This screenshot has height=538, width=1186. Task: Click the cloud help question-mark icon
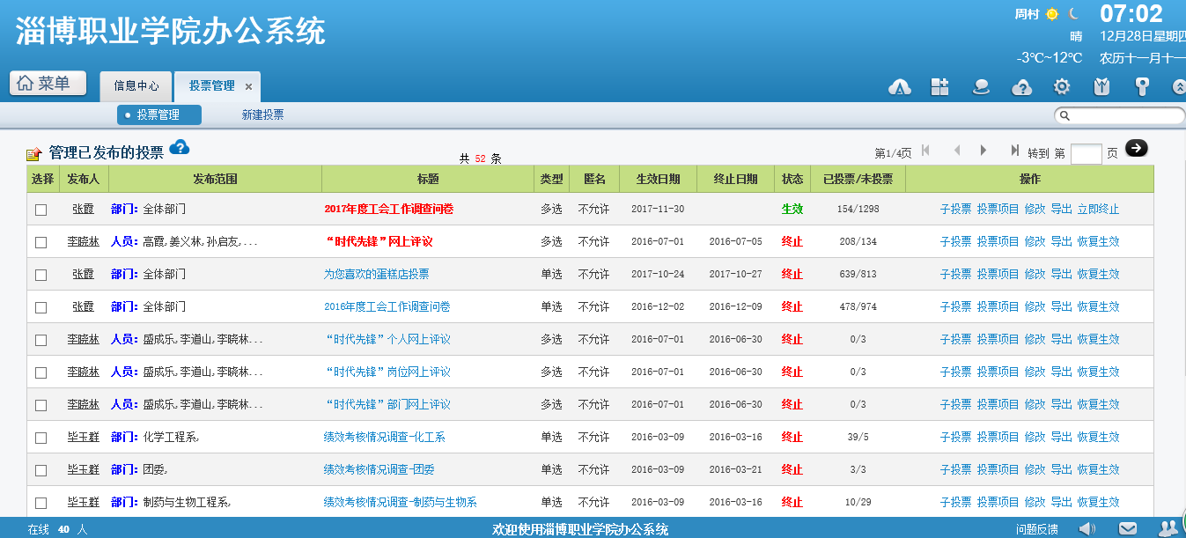point(1021,86)
